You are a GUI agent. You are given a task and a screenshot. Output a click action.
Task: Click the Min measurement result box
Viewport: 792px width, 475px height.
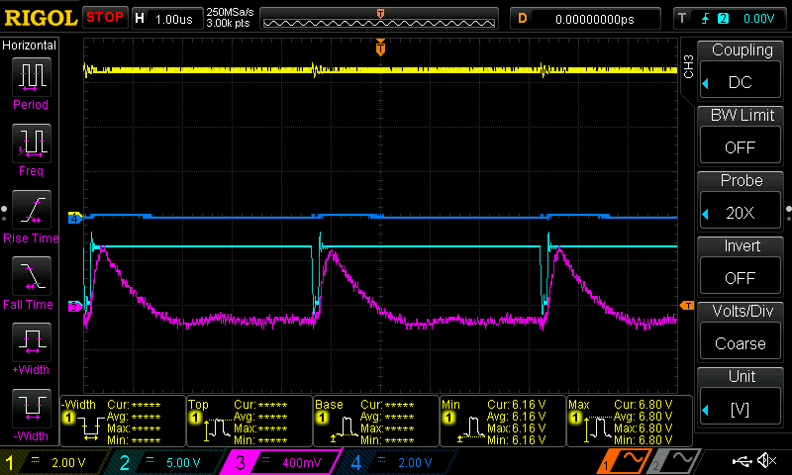(x=503, y=421)
